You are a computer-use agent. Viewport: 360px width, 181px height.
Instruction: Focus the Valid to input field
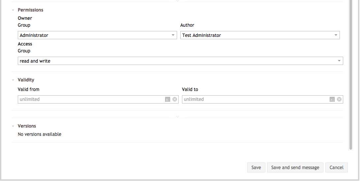pos(255,99)
